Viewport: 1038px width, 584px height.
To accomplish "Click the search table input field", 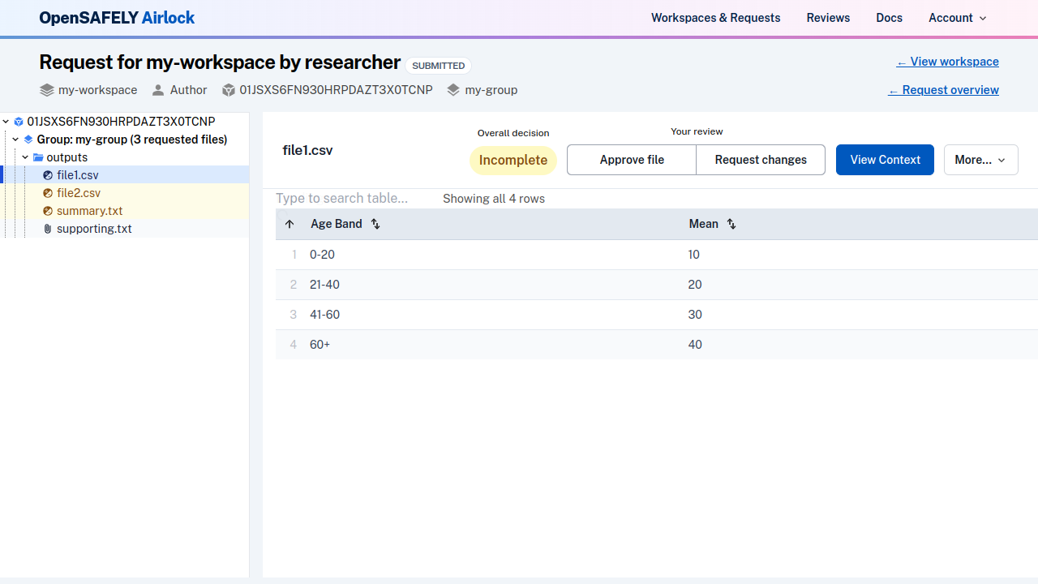I will [347, 198].
